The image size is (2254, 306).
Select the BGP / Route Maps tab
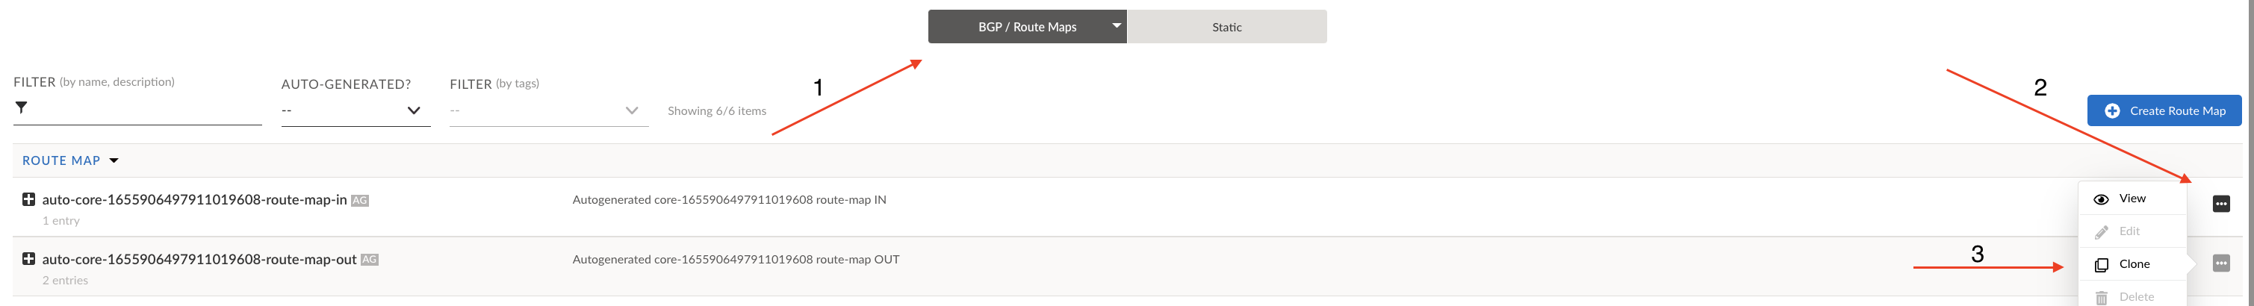coord(1026,27)
